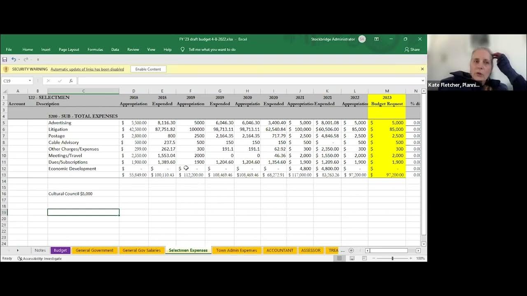The height and width of the screenshot is (296, 527).
Task: Click the Share button
Action: [412, 49]
